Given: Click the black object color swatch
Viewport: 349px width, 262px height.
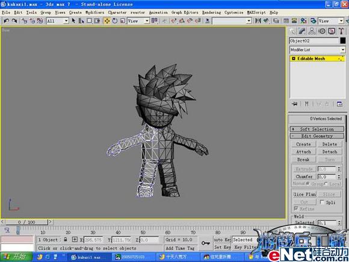Looking at the screenshot, I should tap(343, 41).
